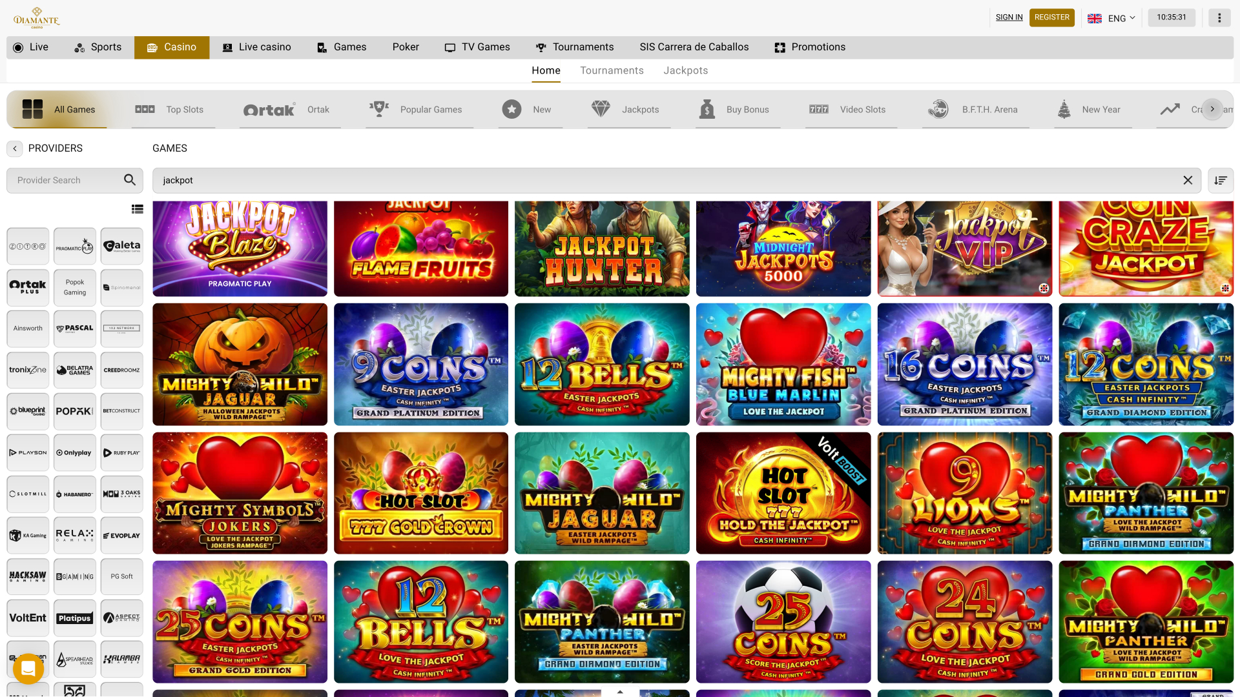Open the Live casino menu item
1240x697 pixels.
(257, 47)
